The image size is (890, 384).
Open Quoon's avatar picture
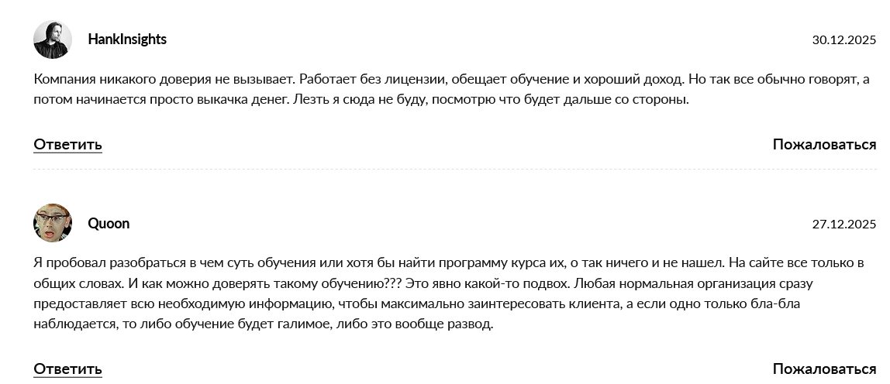click(x=53, y=224)
